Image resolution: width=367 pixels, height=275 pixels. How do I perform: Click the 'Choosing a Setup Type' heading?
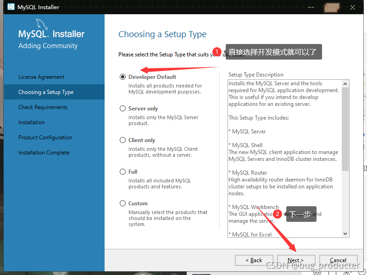[x=162, y=34]
